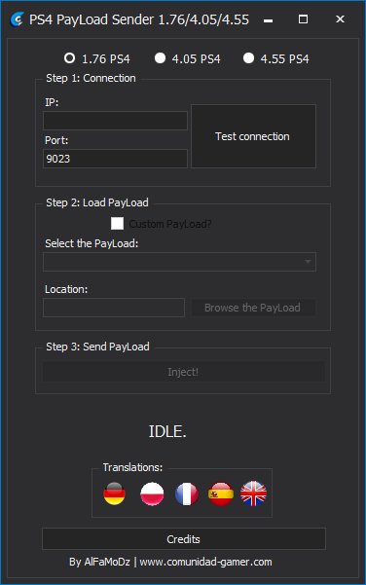The height and width of the screenshot is (585, 366).
Task: Enable the Custom PayLoad checkbox
Action: coord(117,224)
